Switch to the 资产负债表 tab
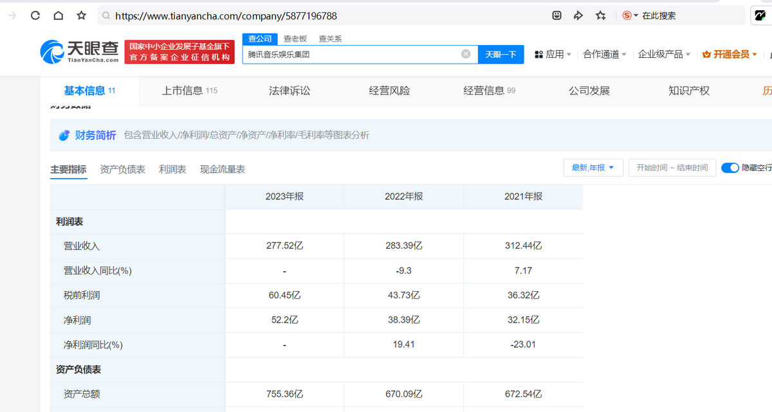The height and width of the screenshot is (412, 772). [x=122, y=169]
